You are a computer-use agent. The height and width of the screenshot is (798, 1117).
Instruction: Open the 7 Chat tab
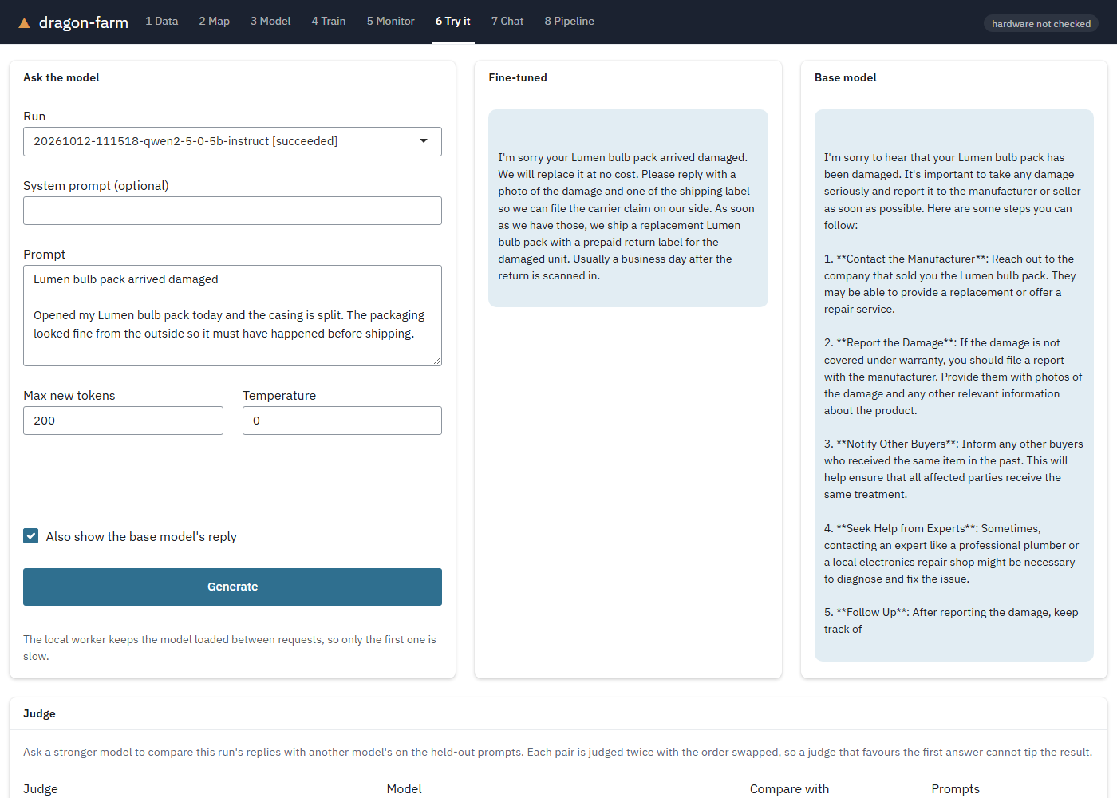pyautogui.click(x=507, y=21)
